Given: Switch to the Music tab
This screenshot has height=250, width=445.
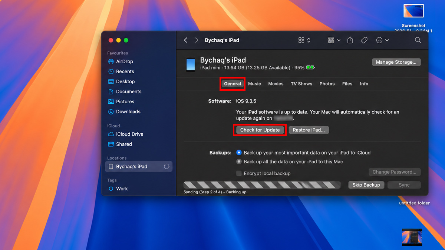Looking at the screenshot, I should coord(254,84).
